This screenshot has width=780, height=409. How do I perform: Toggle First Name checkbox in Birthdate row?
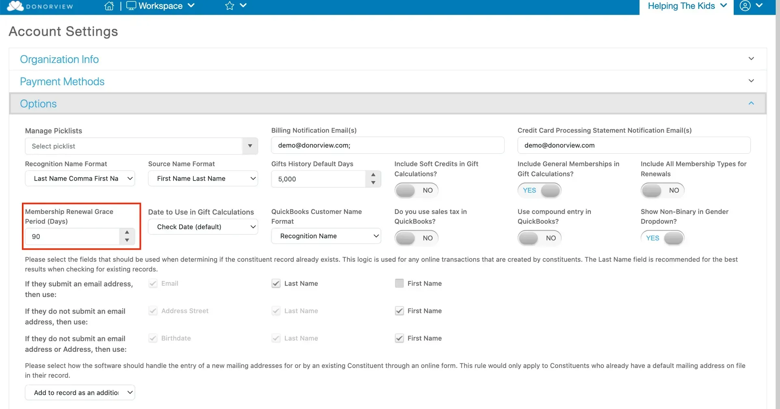point(399,338)
